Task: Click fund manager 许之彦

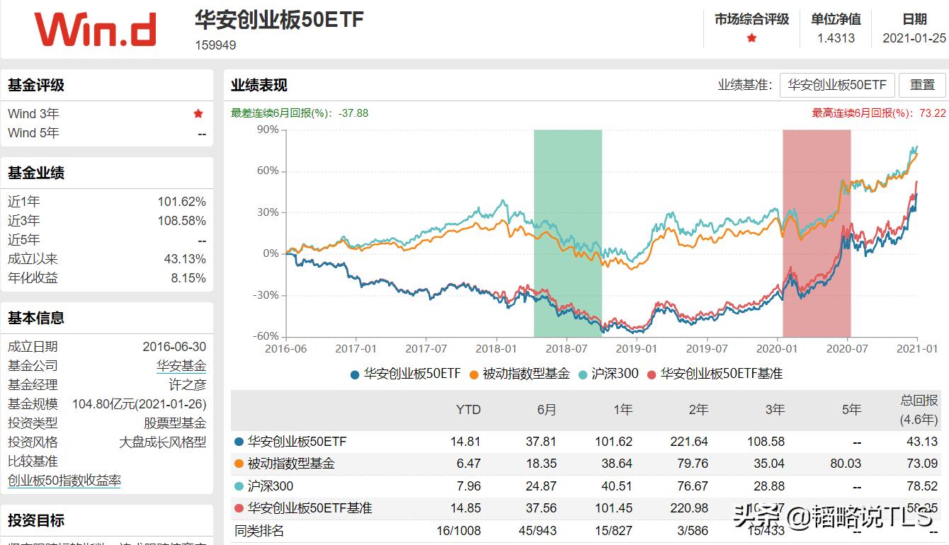Action: click(186, 384)
